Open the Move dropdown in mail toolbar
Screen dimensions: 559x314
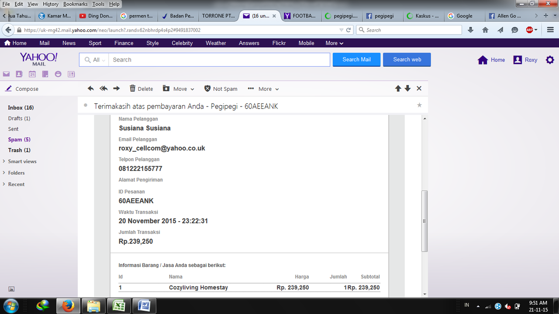[x=179, y=89]
